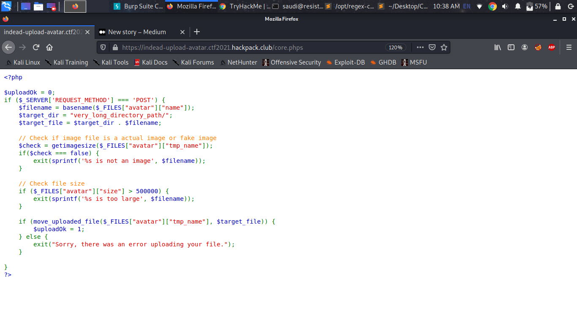Go back to previous page
The width and height of the screenshot is (577, 324).
pyautogui.click(x=8, y=47)
